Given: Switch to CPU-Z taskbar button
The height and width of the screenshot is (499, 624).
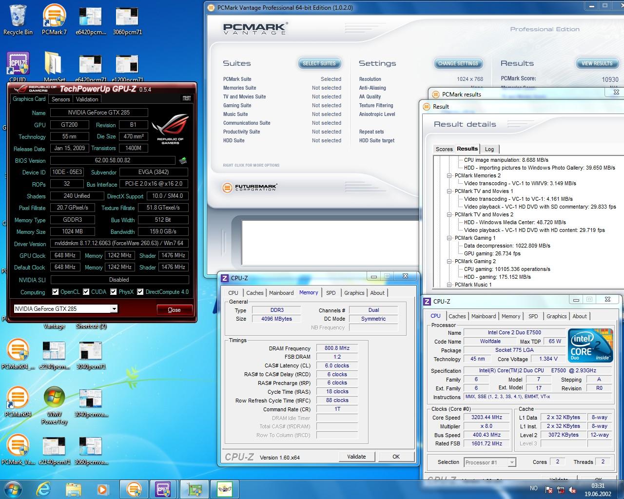Looking at the screenshot, I should [163, 489].
